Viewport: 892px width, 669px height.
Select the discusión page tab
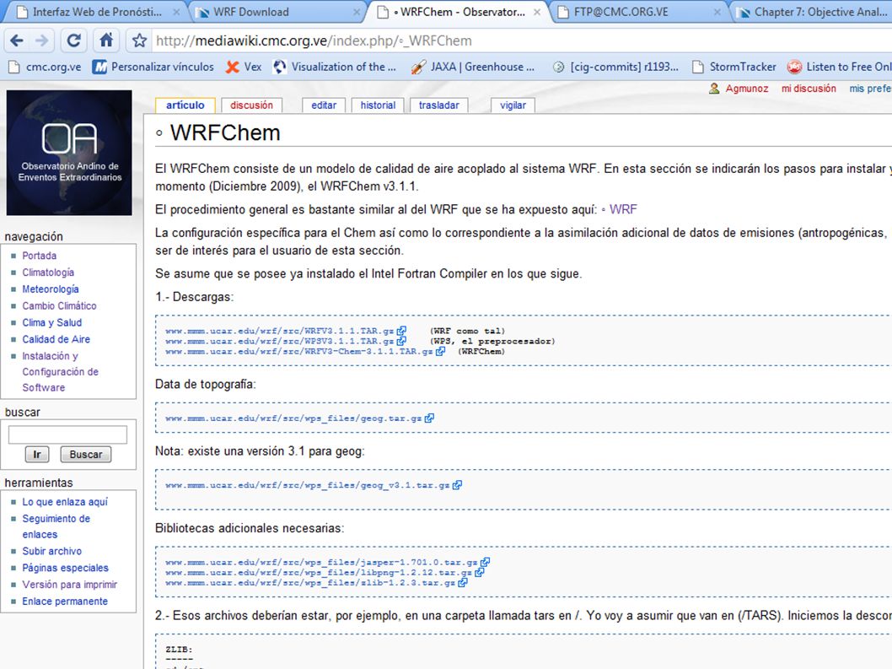[x=251, y=105]
